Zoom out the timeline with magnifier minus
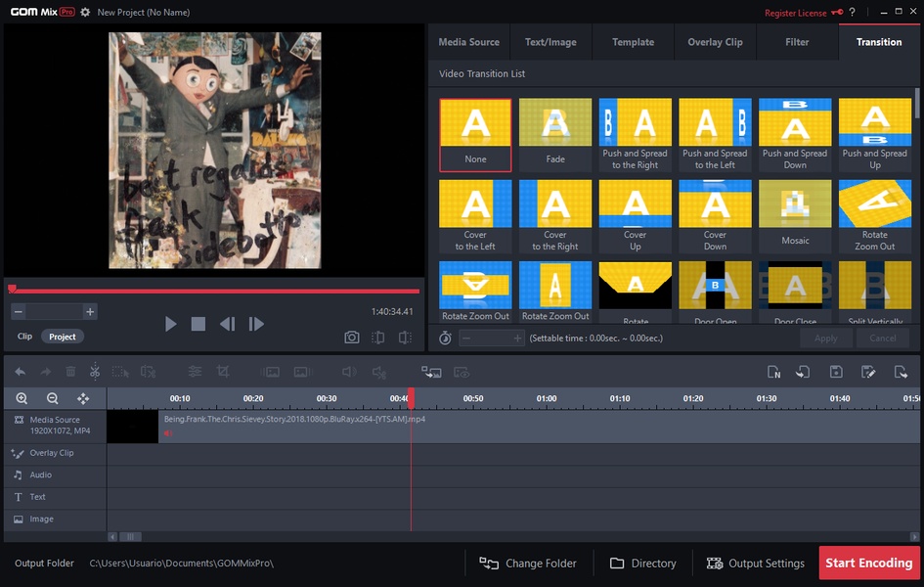The width and height of the screenshot is (924, 587). [53, 398]
